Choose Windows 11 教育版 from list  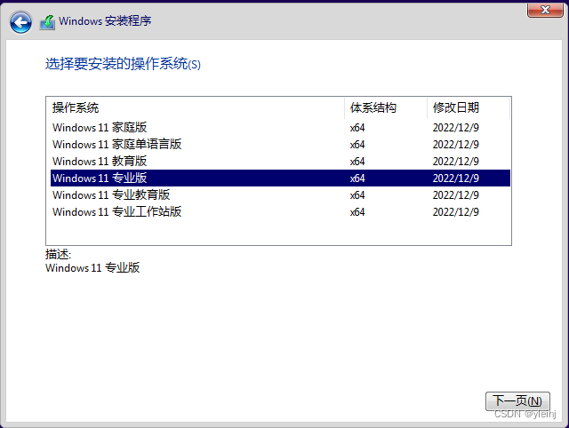click(x=99, y=162)
